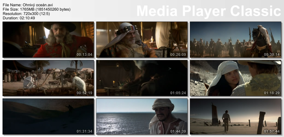Viewport: 284px width, 137px height.
Task: Click the 01:18:29 timestamp
Action: [x=272, y=93]
